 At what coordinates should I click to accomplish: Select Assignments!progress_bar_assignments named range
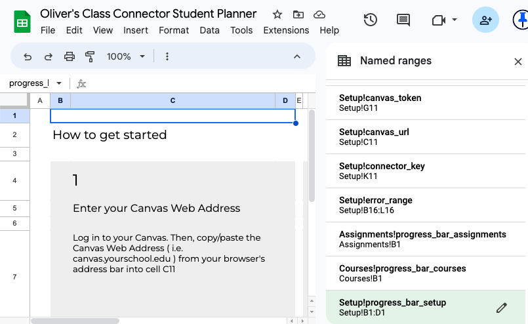click(x=426, y=239)
